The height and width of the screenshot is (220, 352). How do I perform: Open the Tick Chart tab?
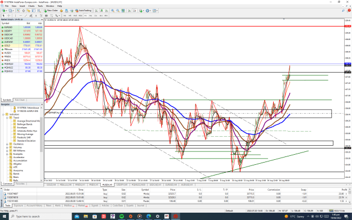pos(20,100)
